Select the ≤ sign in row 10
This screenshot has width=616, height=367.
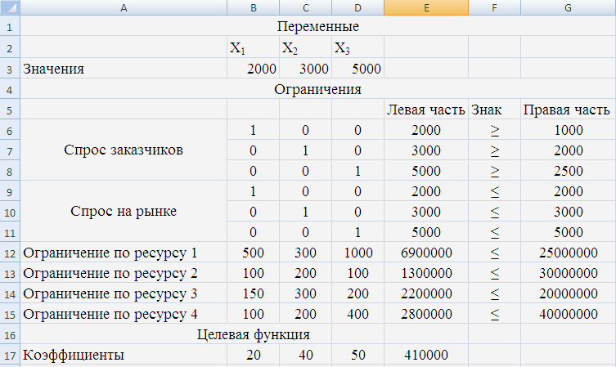[494, 212]
